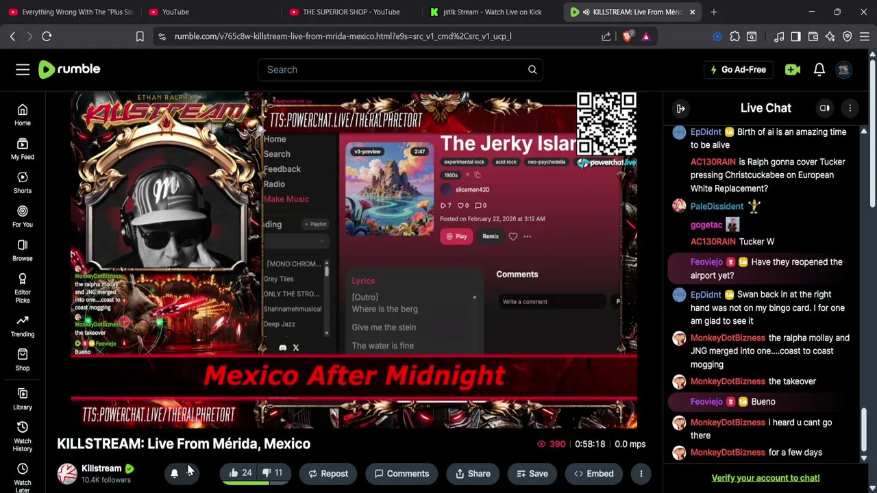Open Trending in sidebar
Viewport: 877px width, 493px height.
click(x=23, y=326)
